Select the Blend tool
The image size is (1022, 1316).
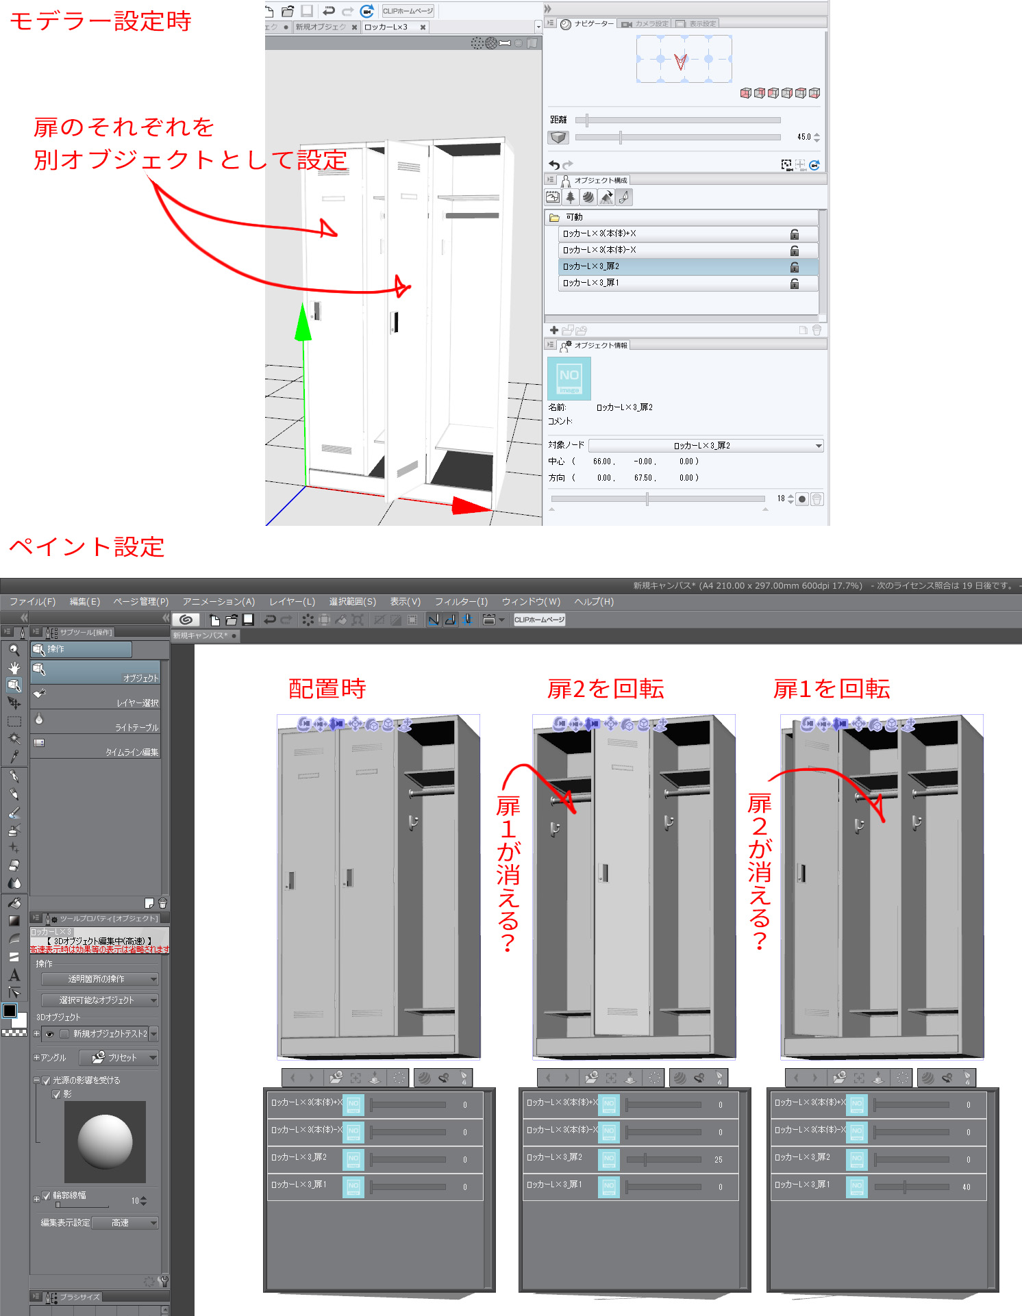pos(14,883)
